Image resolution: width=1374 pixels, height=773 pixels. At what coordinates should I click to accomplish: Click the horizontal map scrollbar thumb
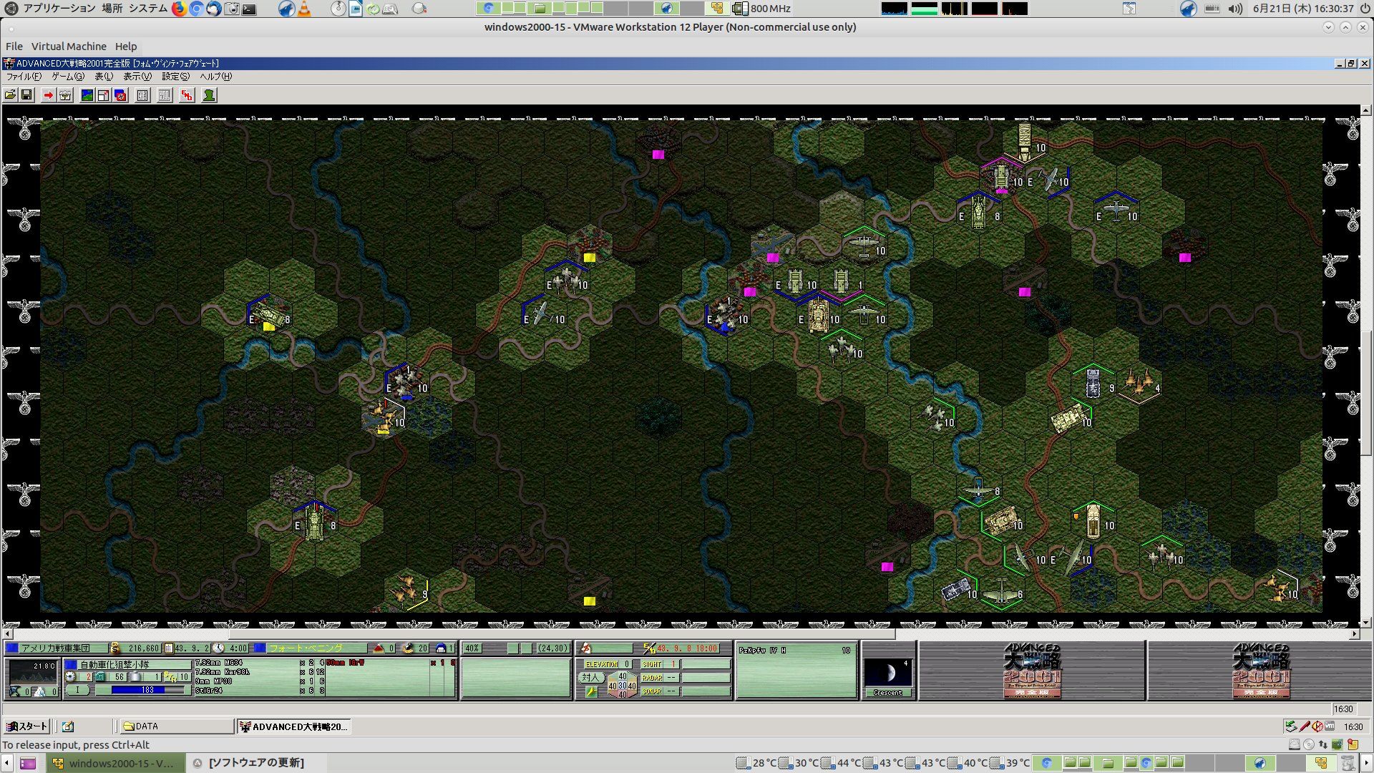click(562, 634)
